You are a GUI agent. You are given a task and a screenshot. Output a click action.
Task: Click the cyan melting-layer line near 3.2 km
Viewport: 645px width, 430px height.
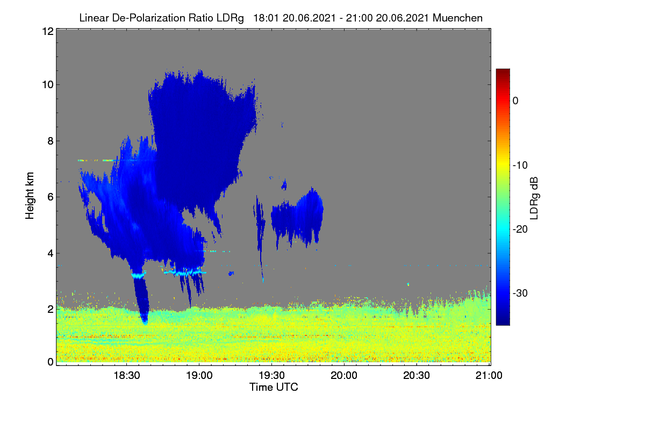184,273
